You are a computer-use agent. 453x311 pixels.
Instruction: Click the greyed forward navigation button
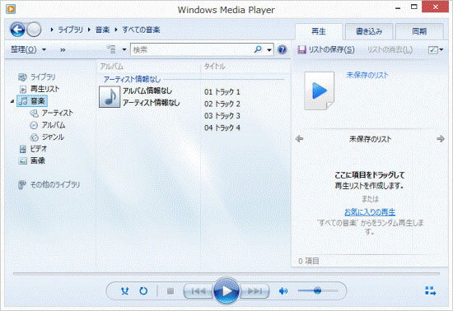coord(34,30)
